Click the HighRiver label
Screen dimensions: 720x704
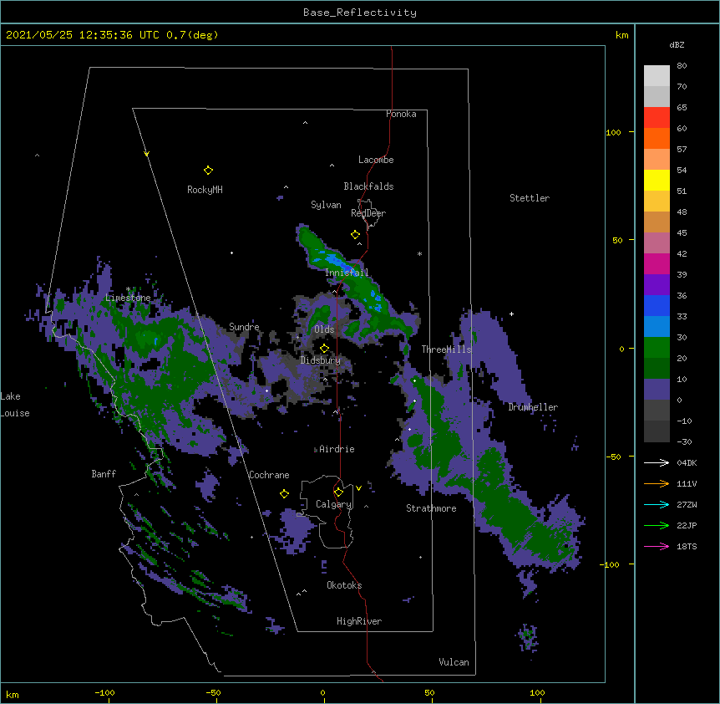coord(359,621)
